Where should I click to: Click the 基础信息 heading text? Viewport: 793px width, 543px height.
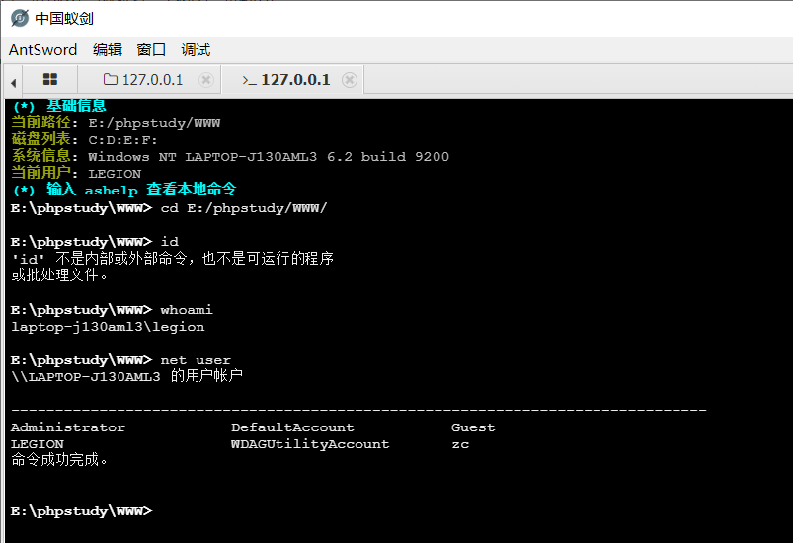tap(76, 106)
